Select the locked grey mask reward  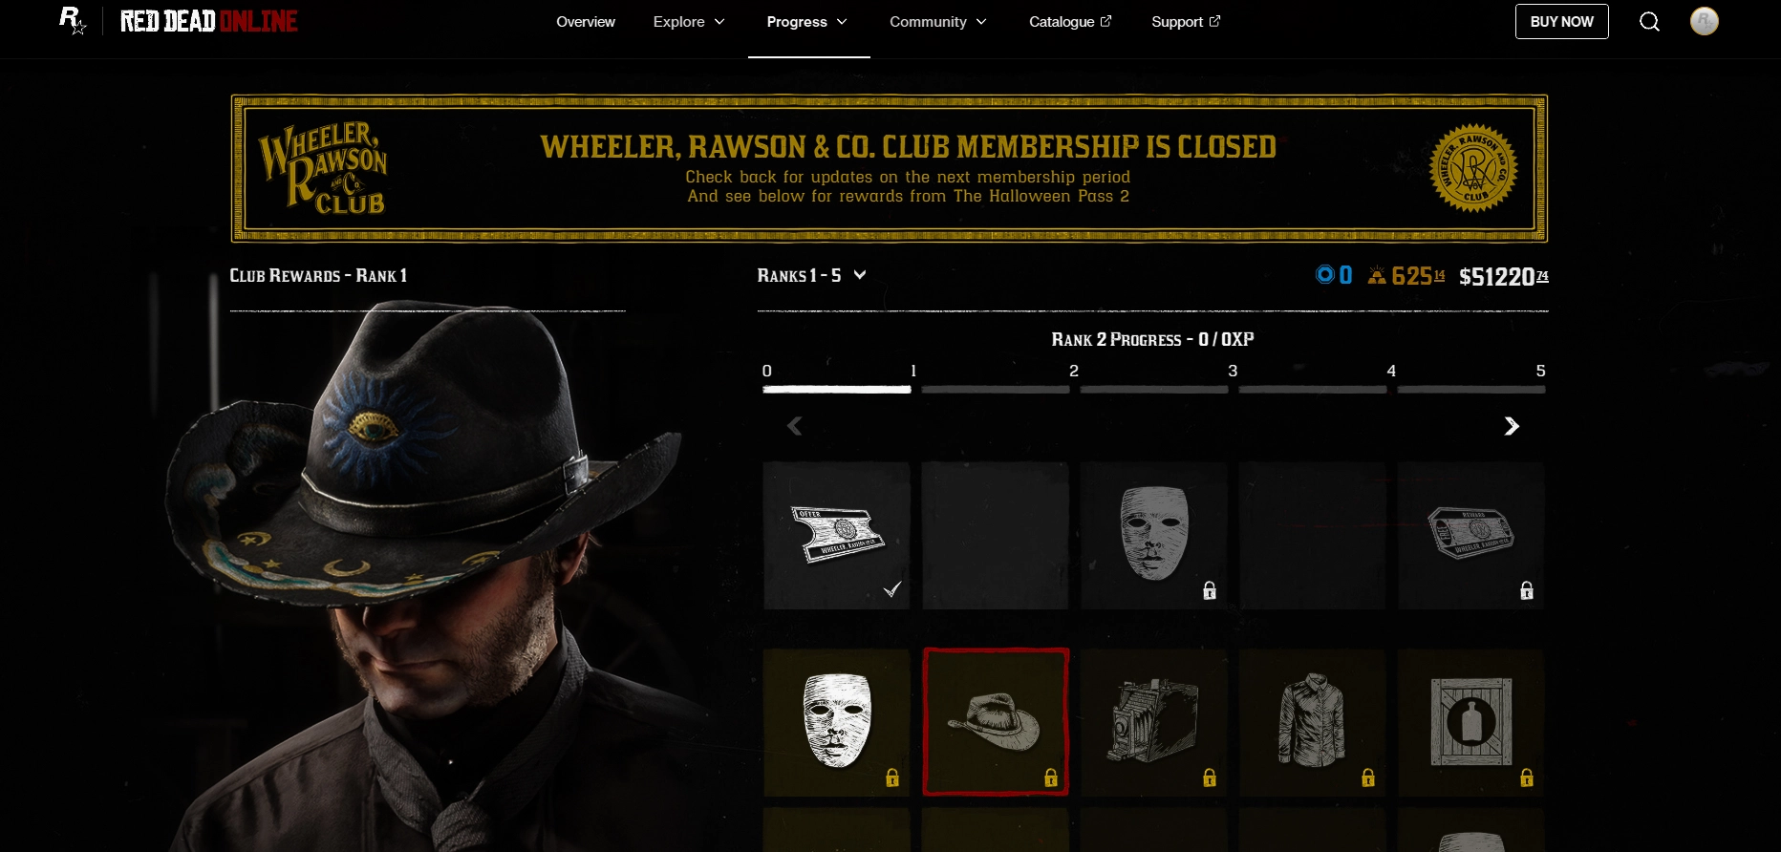tap(1153, 536)
